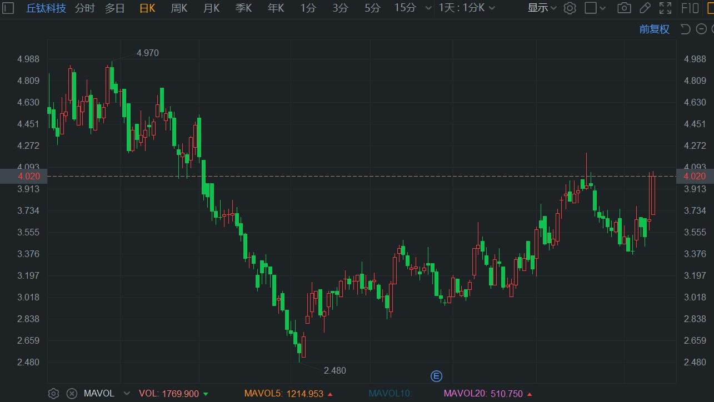Click the latest red candlestick at right
This screenshot has width=714, height=402.
click(653, 194)
